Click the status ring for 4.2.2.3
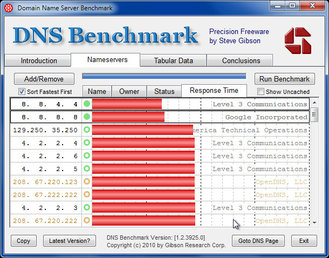The width and height of the screenshot is (329, 258). click(87, 207)
